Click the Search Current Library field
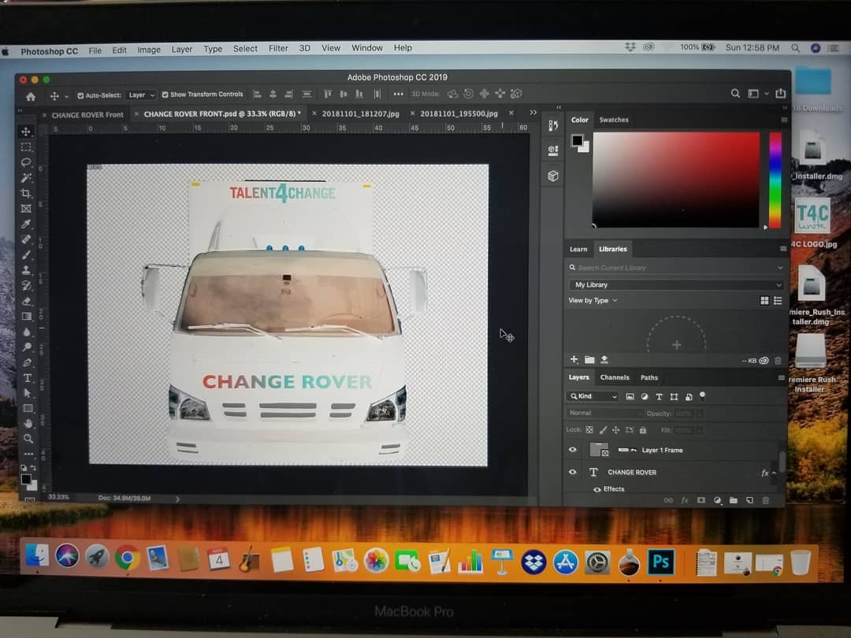This screenshot has height=638, width=851. point(676,268)
